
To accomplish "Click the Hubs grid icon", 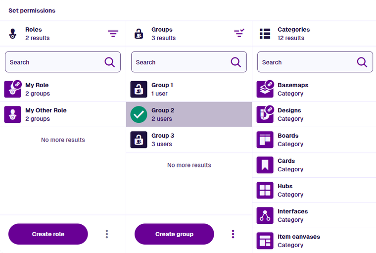I will click(265, 190).
